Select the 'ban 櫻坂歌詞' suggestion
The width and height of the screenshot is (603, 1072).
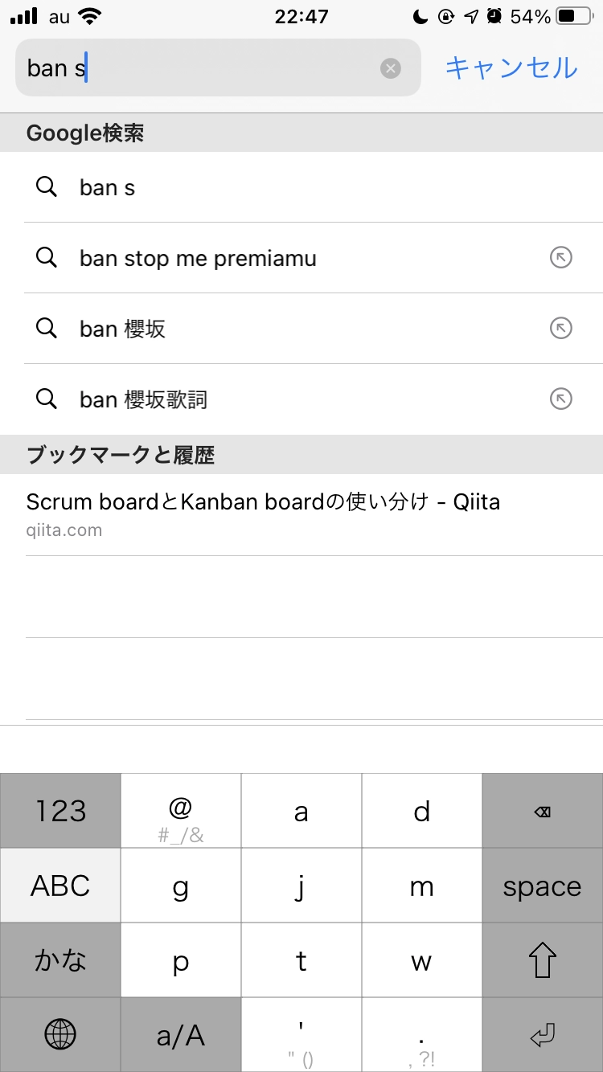point(144,399)
